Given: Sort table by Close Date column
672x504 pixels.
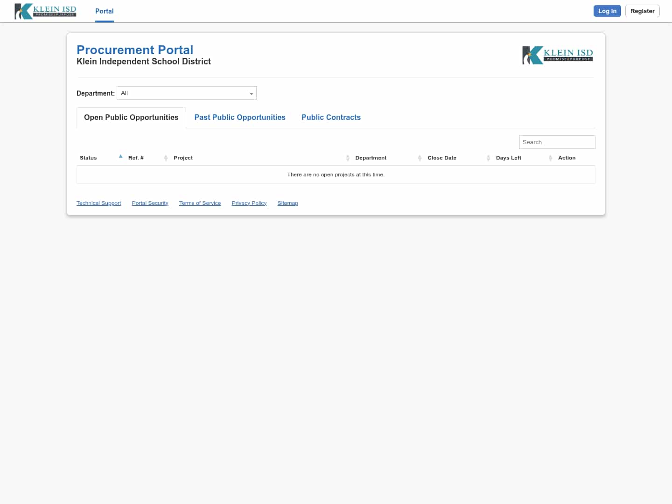Looking at the screenshot, I should pyautogui.click(x=459, y=158).
